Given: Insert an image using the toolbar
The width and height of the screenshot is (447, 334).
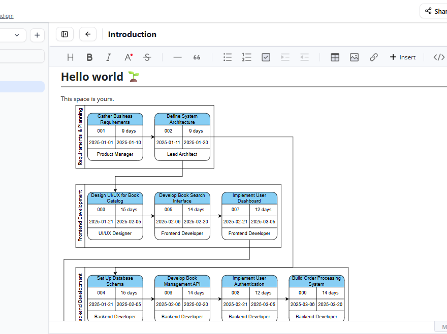Looking at the screenshot, I should [x=354, y=57].
